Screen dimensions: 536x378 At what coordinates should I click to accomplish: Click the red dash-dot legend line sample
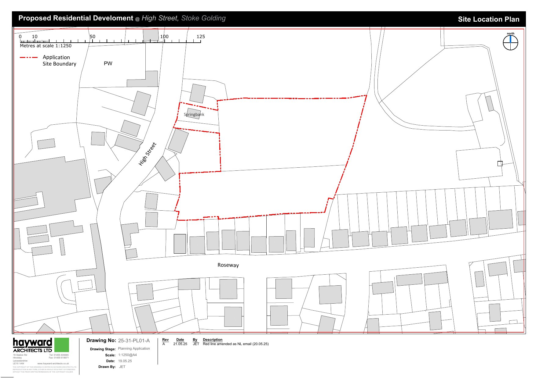pyautogui.click(x=29, y=57)
